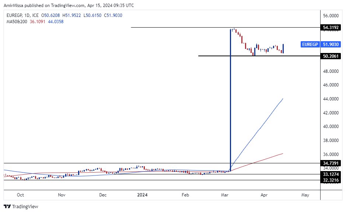Click the horizontal line at 54.3192
Image resolution: width=346 pixels, height=213 pixels.
pos(226,27)
